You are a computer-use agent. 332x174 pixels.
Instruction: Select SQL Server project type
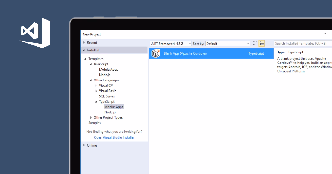coord(107,96)
